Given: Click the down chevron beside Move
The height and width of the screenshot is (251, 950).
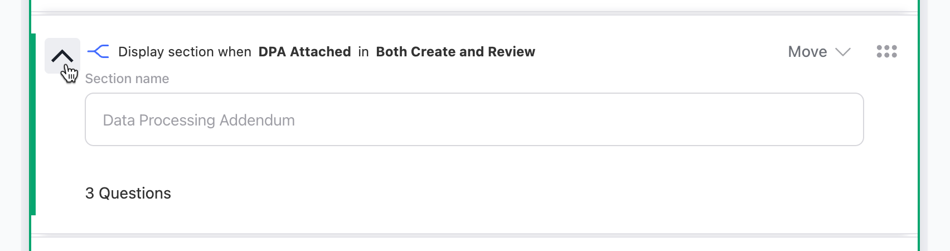Looking at the screenshot, I should pos(843,52).
